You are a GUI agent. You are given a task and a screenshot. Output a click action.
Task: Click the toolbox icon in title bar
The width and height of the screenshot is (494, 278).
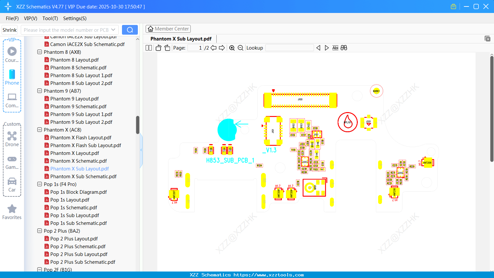click(453, 6)
